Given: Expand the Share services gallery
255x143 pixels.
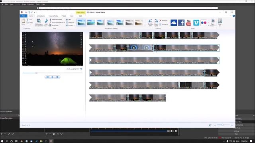Looking at the screenshot, I should (x=209, y=25).
